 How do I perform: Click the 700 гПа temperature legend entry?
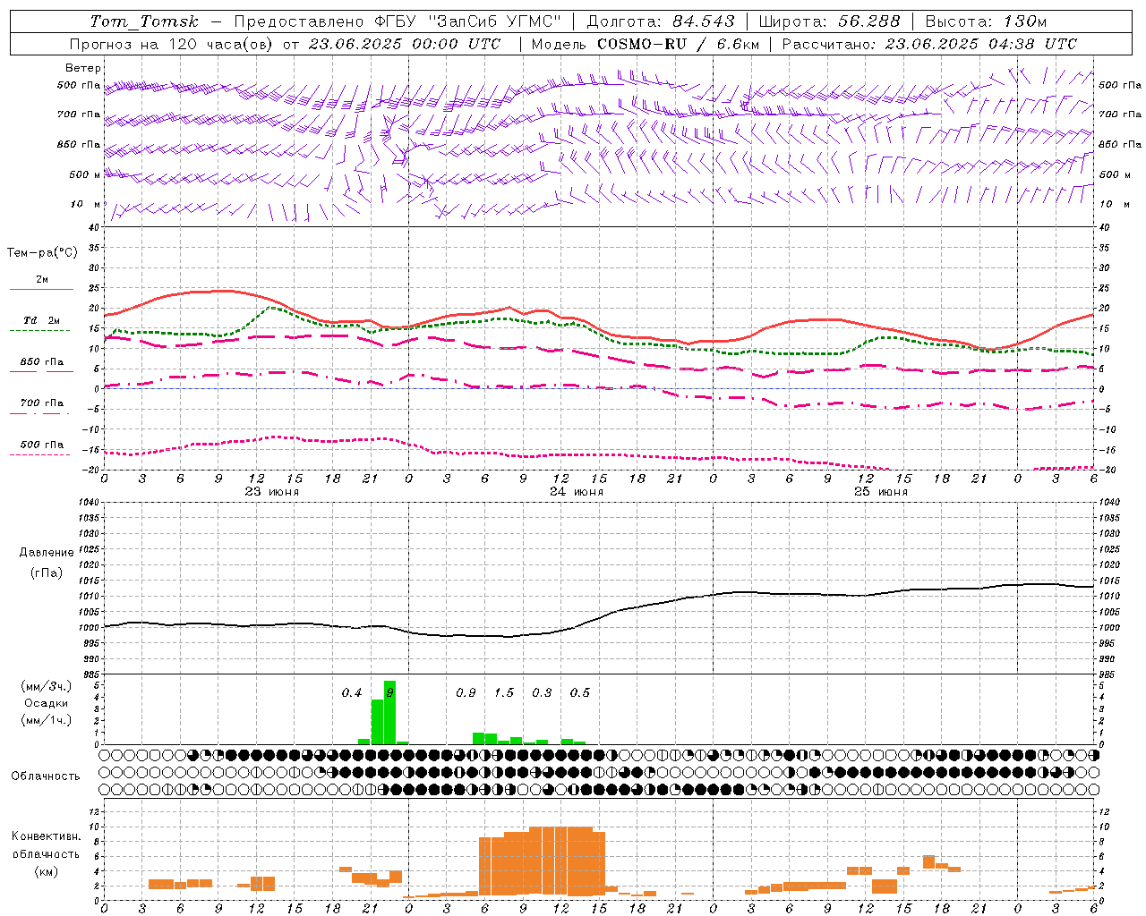pyautogui.click(x=41, y=403)
